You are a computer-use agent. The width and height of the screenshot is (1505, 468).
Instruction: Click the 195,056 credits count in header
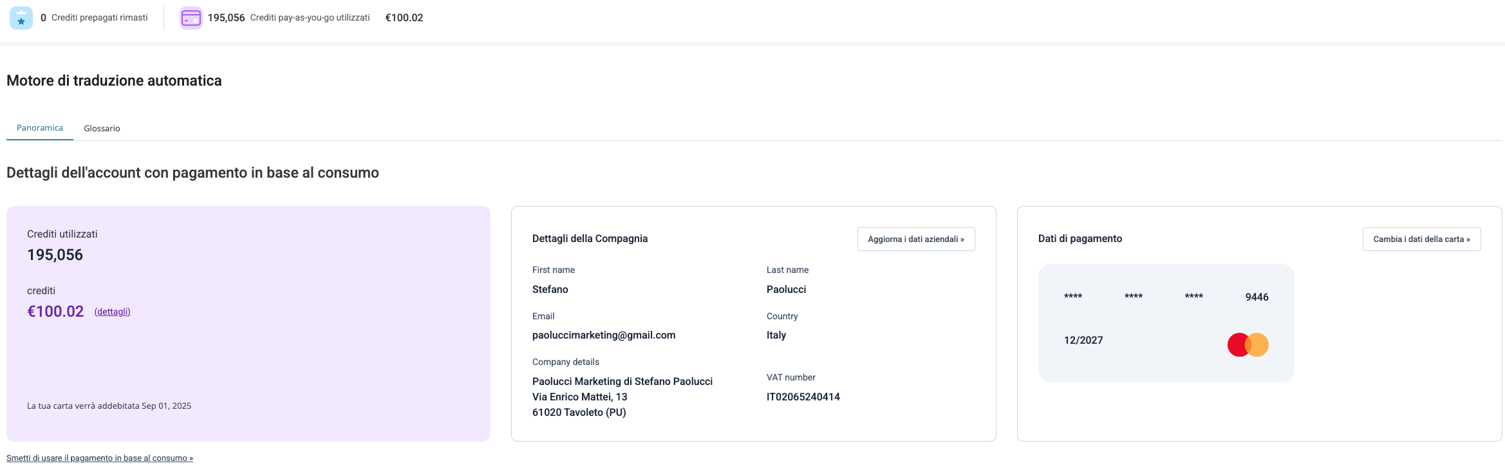coord(226,18)
